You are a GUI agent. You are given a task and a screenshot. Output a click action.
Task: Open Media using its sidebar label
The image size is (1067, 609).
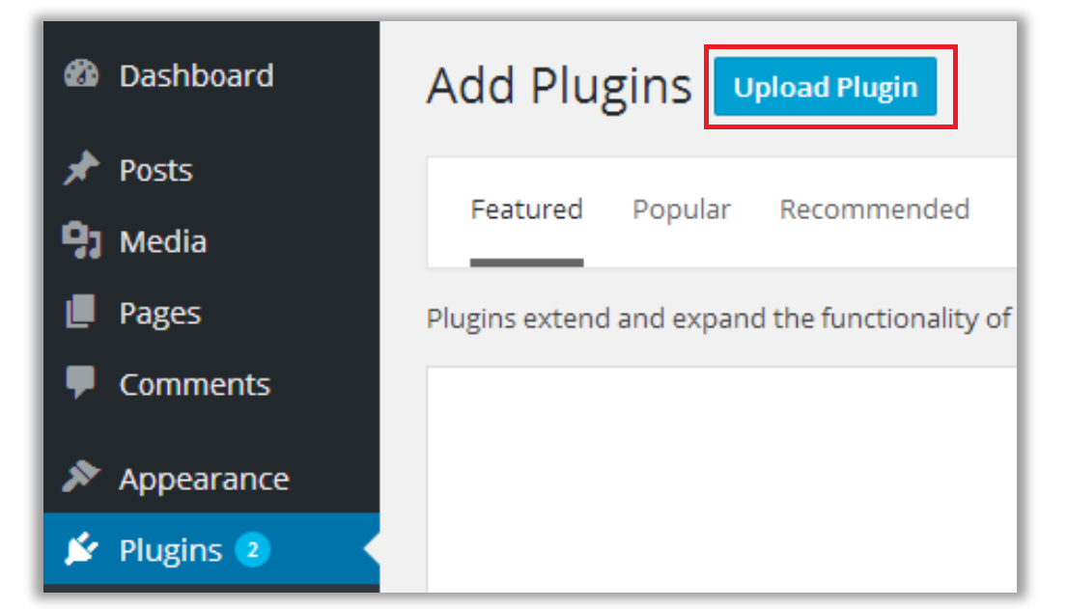pos(162,241)
